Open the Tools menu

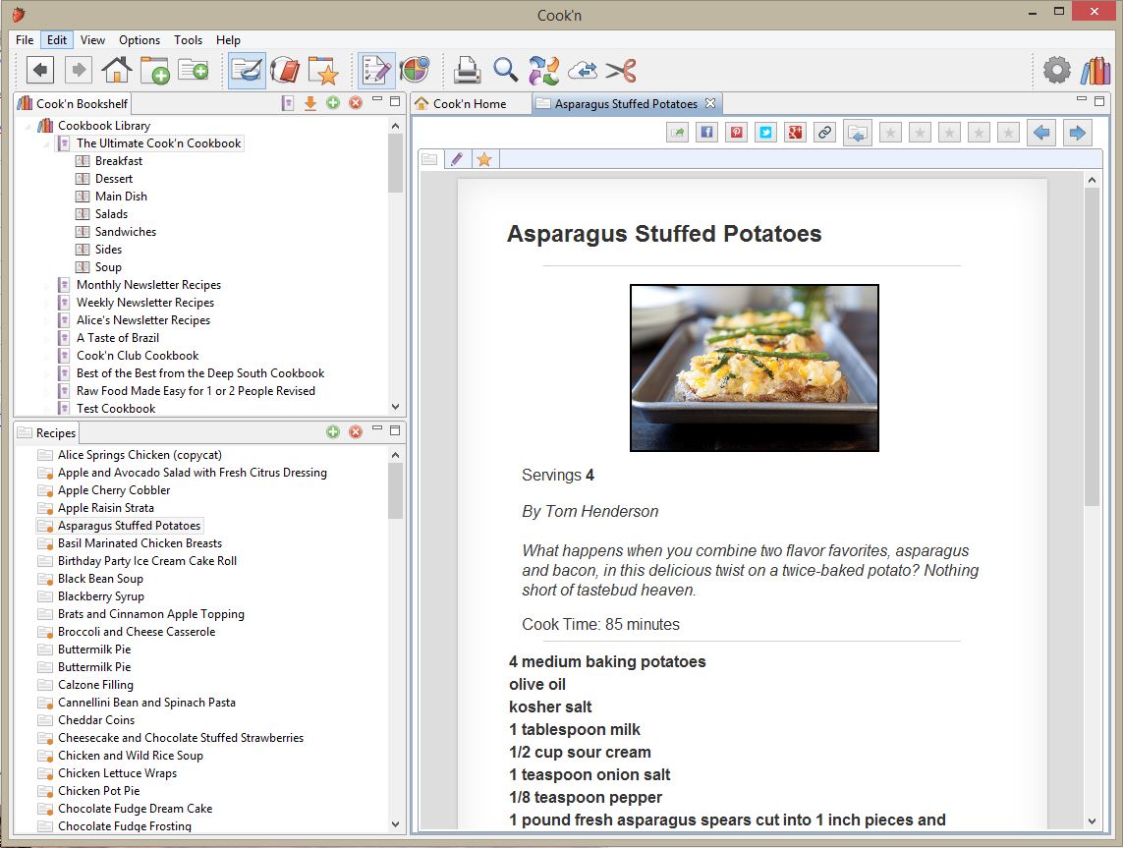tap(188, 40)
